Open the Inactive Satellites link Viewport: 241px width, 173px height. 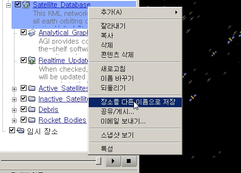click(x=63, y=99)
